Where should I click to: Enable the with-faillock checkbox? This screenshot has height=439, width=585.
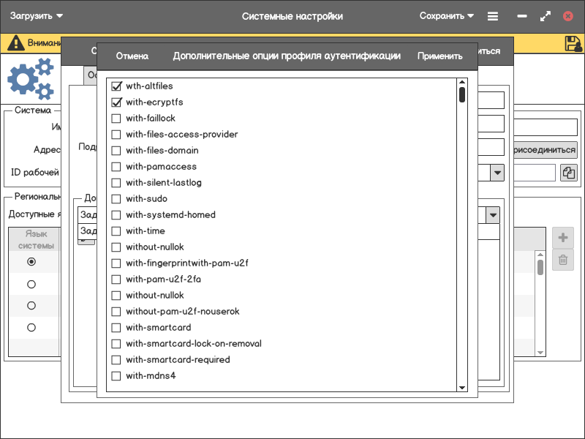[x=116, y=119]
